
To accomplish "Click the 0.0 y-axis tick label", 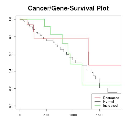I will tap(10, 106).
